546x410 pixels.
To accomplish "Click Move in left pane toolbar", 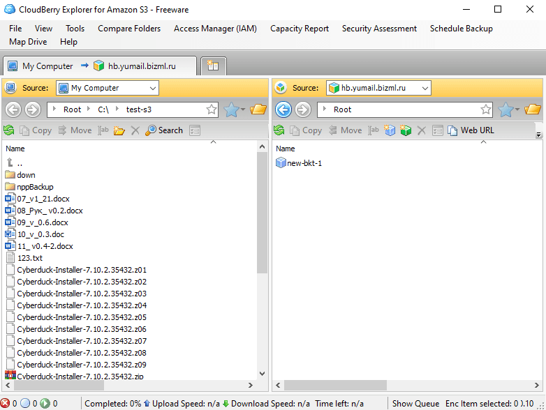I will [x=75, y=130].
